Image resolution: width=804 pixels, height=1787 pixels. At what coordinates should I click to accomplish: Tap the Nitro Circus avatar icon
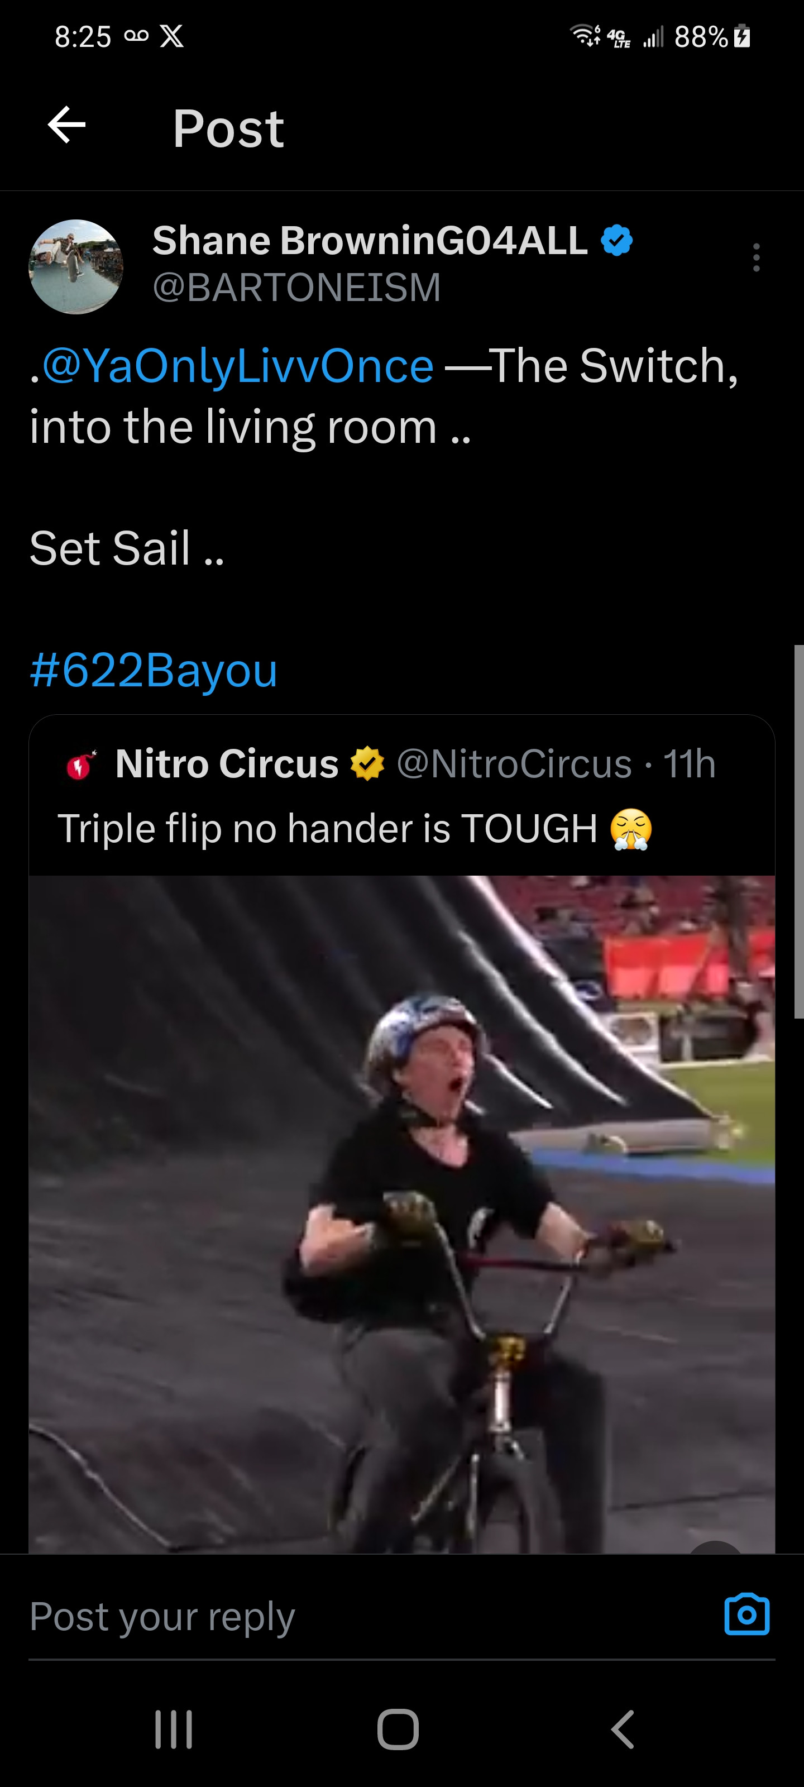coord(80,765)
